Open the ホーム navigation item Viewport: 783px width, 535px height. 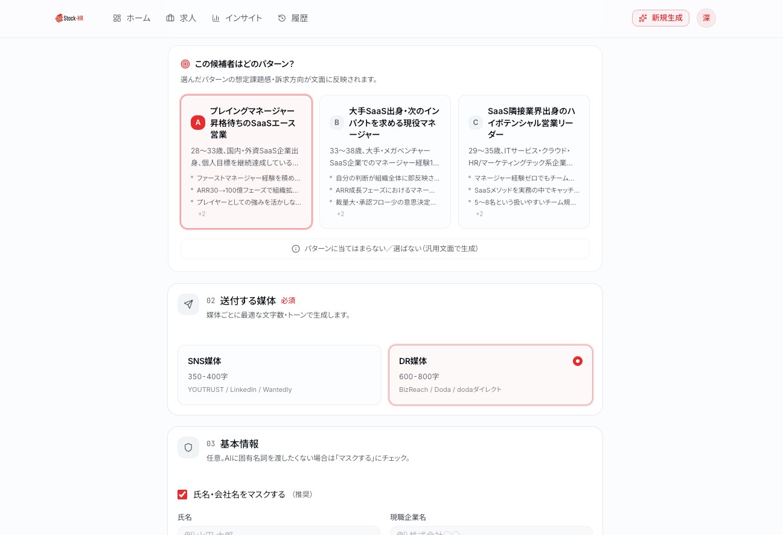click(x=132, y=18)
